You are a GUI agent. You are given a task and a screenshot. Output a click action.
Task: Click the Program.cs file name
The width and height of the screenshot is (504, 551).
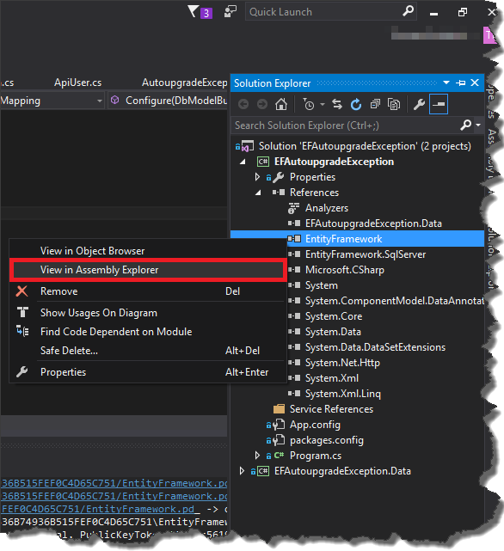tap(316, 456)
